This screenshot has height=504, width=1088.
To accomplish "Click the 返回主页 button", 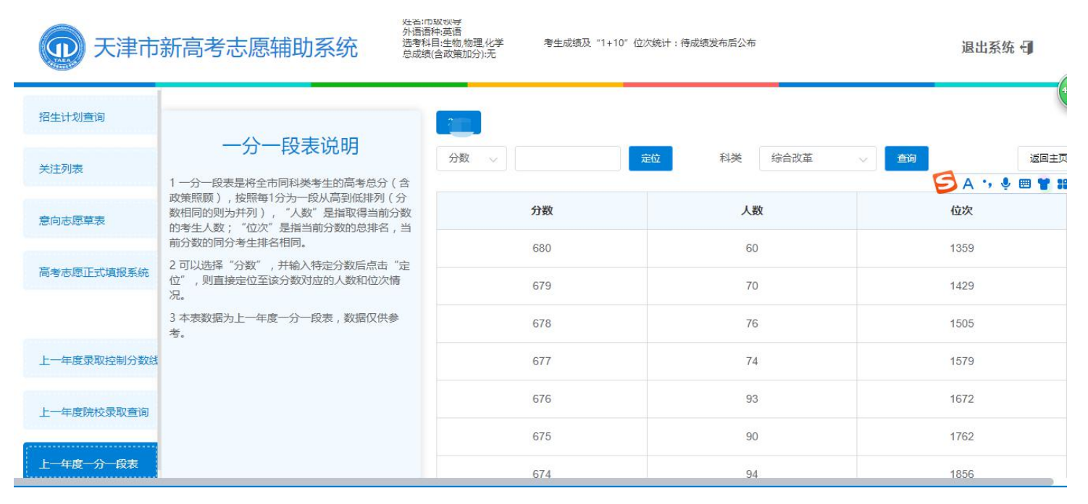I will 1045,158.
